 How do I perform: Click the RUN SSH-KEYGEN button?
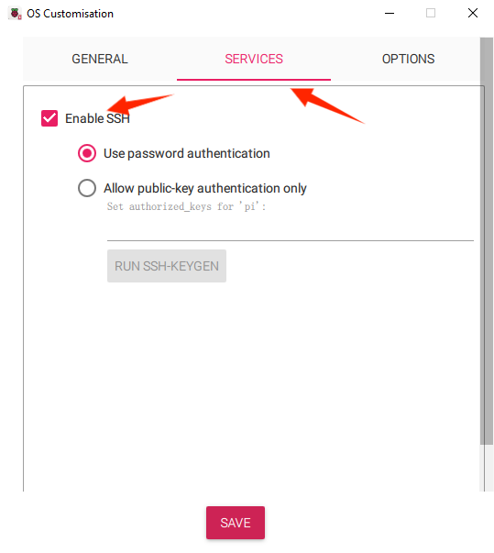tap(167, 266)
